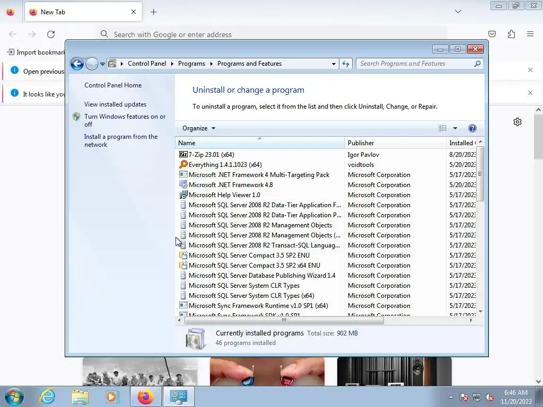Click the horizontal scrollbar thumb in programs list

pyautogui.click(x=284, y=321)
